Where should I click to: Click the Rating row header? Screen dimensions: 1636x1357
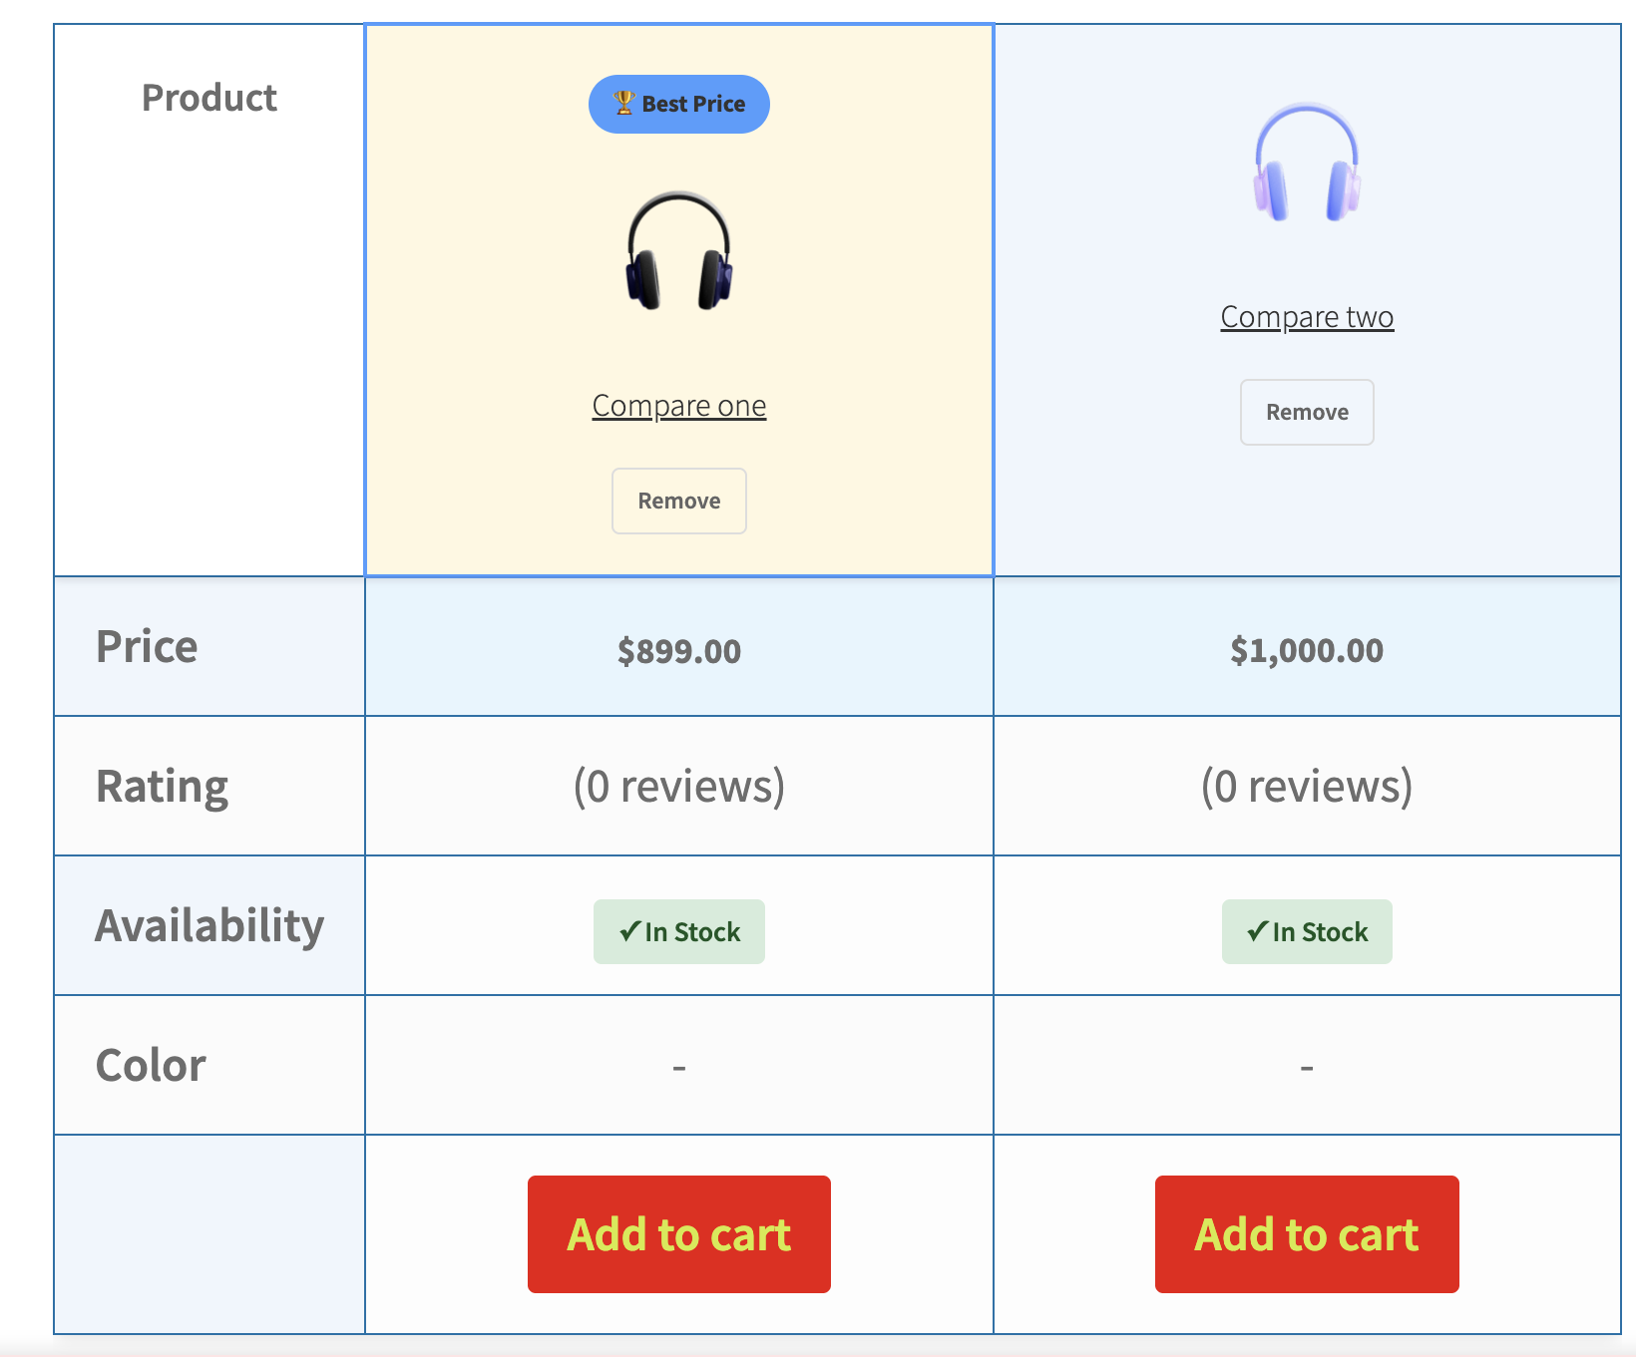[x=162, y=787]
